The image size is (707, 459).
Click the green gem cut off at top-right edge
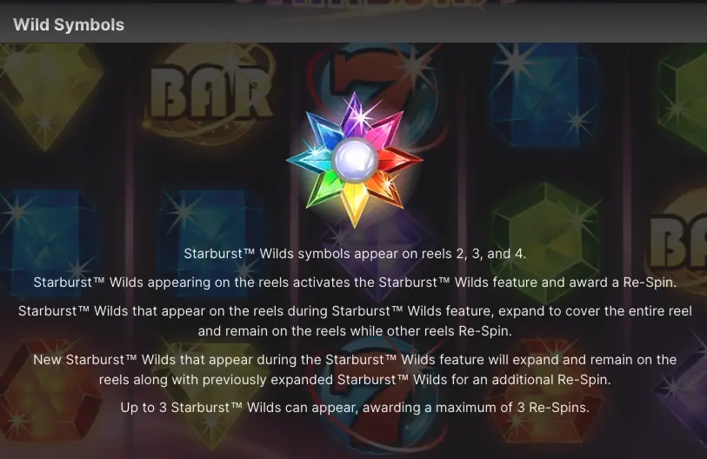click(x=684, y=98)
